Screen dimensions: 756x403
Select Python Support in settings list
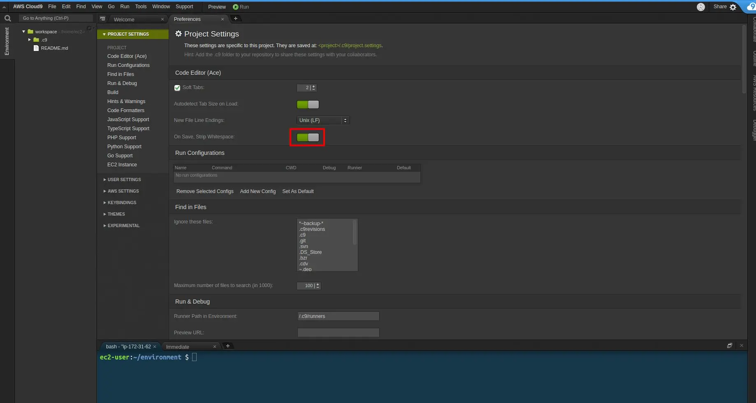coord(124,147)
